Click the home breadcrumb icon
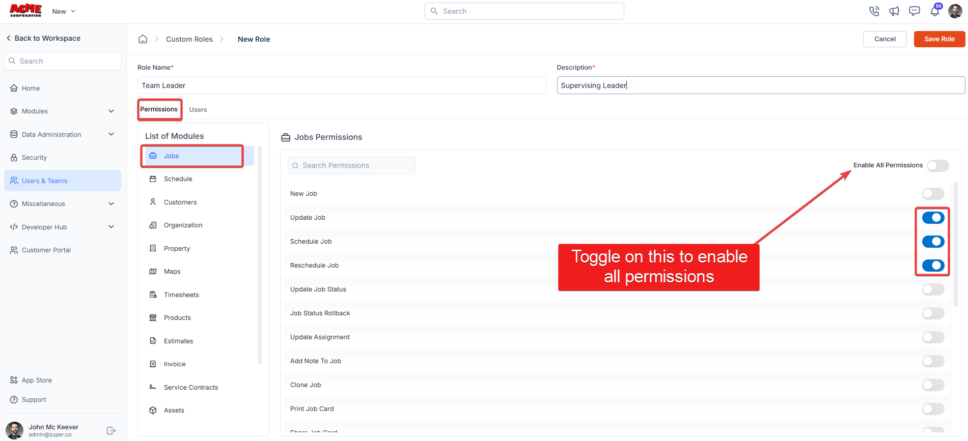 pos(143,39)
